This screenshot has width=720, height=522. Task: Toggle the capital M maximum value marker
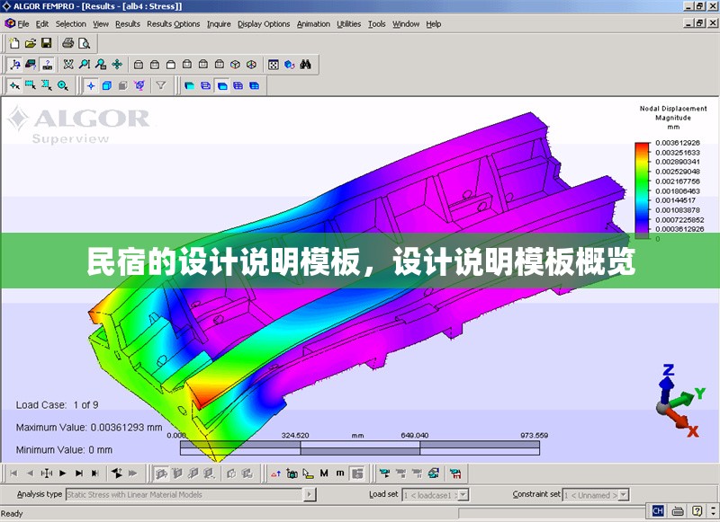click(324, 473)
